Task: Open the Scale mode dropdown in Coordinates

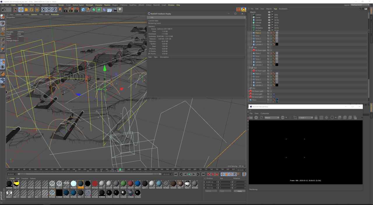Action: [x=226, y=191]
